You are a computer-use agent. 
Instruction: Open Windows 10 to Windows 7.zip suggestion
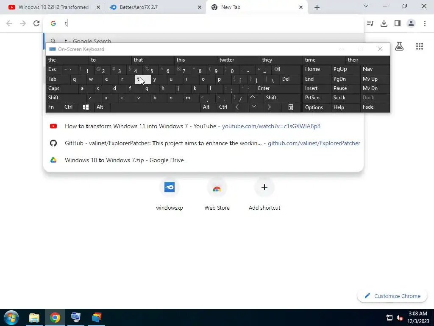[x=203, y=160]
